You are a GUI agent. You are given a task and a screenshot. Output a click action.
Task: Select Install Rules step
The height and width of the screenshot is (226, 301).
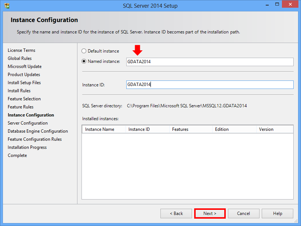(x=19, y=91)
